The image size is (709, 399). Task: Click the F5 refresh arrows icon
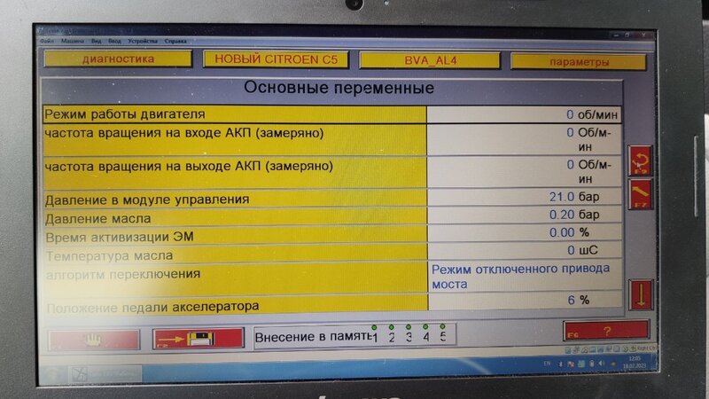tap(640, 160)
